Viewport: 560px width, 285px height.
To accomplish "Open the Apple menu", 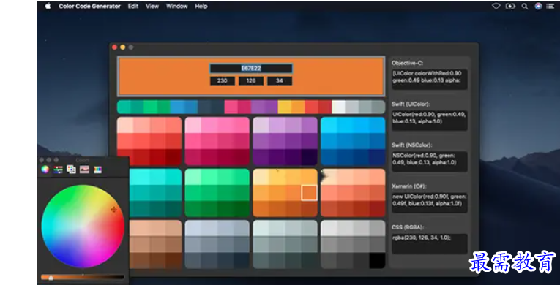I will (48, 6).
